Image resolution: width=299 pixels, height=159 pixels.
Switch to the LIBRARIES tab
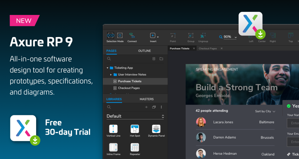pos(114,99)
